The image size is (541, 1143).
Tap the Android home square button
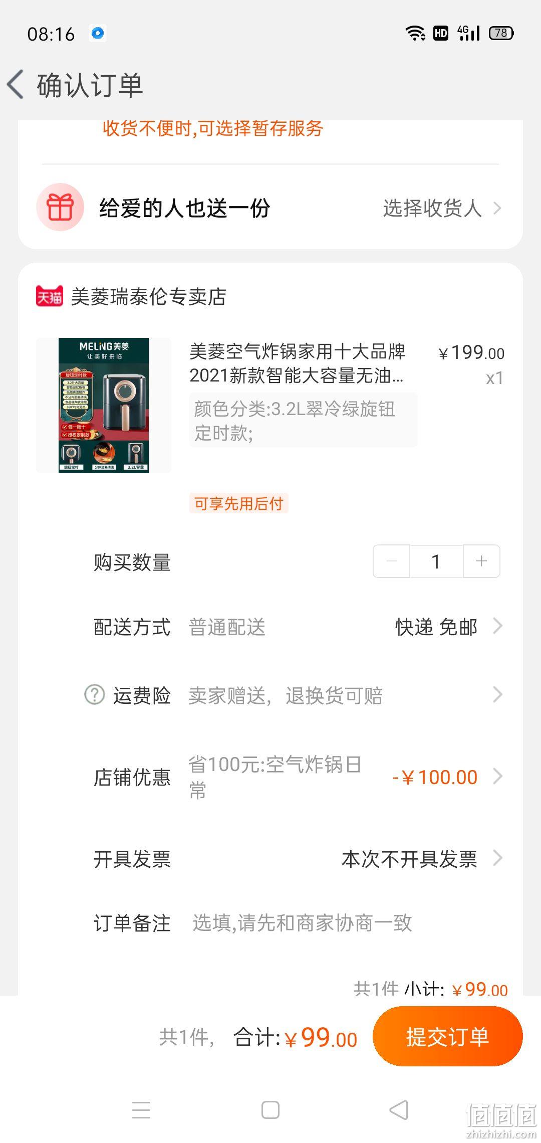click(270, 1109)
